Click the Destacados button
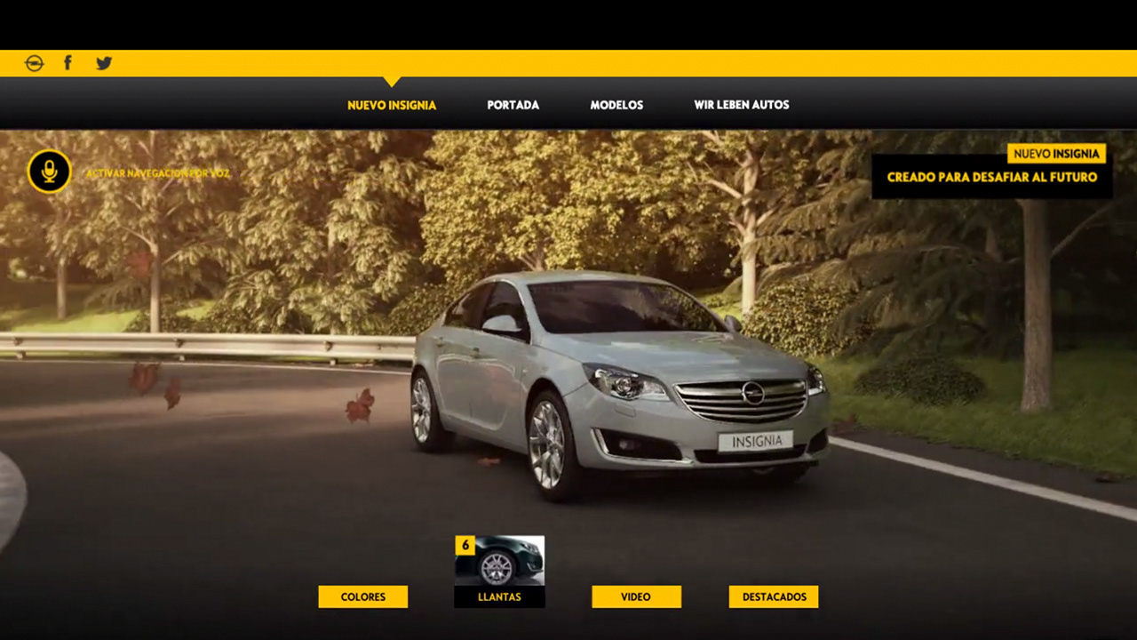Viewport: 1137px width, 640px height. [774, 596]
